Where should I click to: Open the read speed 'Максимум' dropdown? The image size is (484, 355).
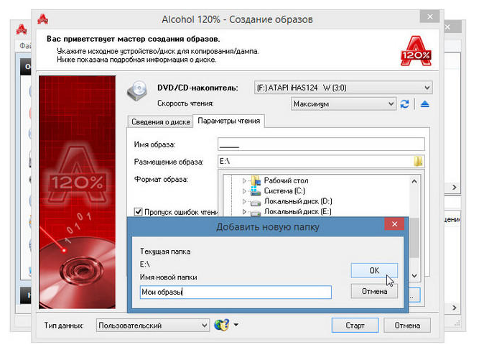391,103
